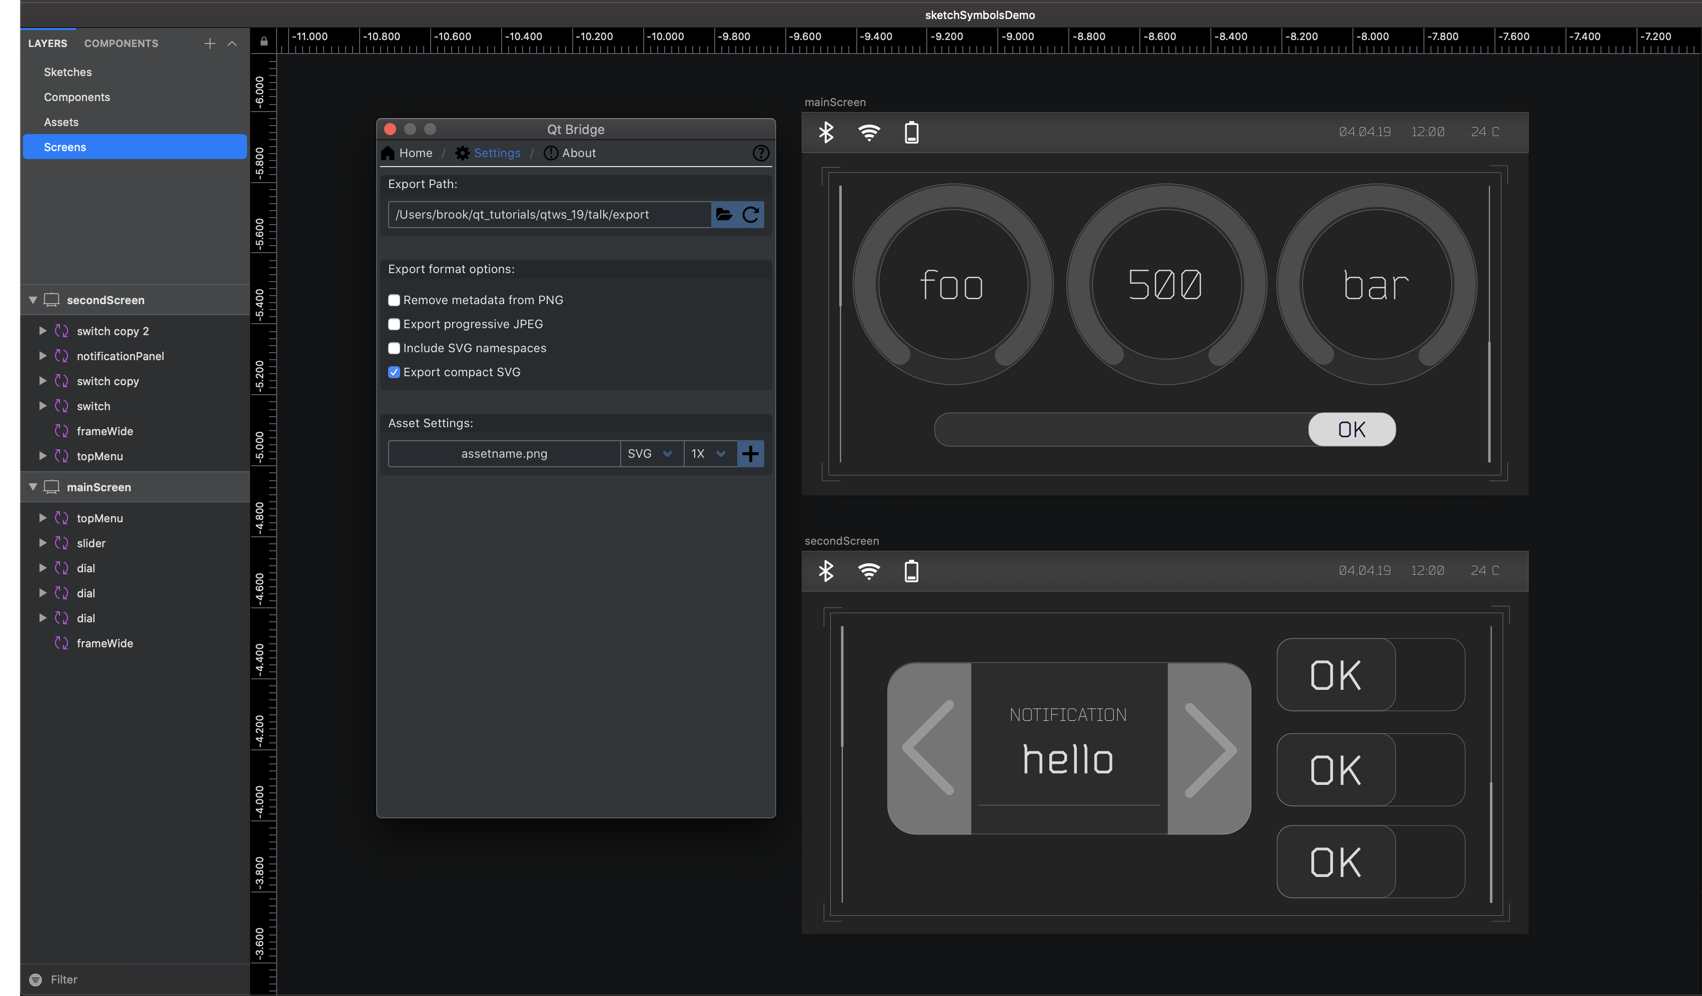
Task: Check Export progressive JPEG
Action: pyautogui.click(x=394, y=324)
